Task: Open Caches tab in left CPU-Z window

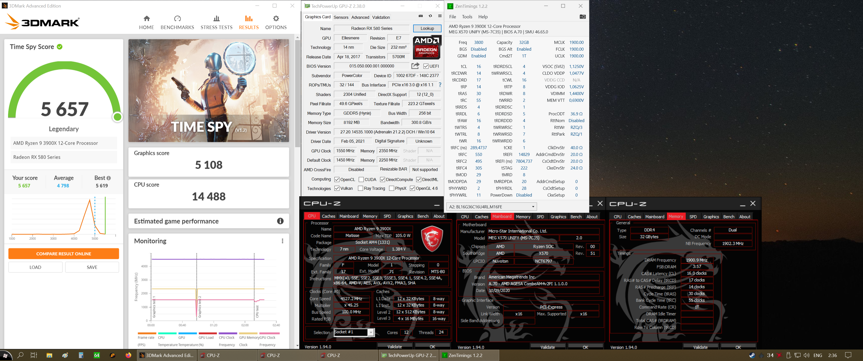Action: point(328,216)
